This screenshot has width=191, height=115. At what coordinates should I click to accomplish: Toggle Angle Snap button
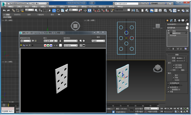tap(99, 10)
